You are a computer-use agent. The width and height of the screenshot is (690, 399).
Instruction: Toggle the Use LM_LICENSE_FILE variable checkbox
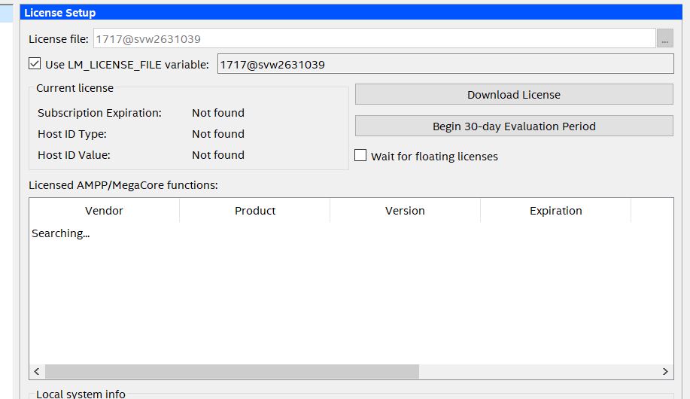(x=35, y=64)
